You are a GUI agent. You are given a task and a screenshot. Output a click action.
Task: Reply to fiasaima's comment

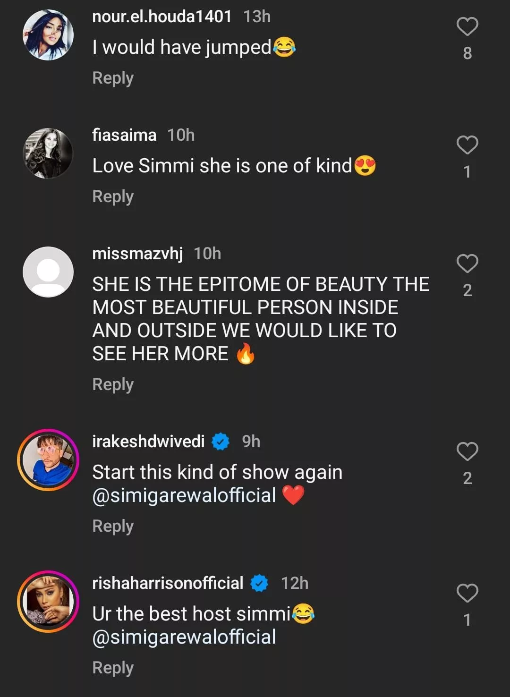pos(113,196)
